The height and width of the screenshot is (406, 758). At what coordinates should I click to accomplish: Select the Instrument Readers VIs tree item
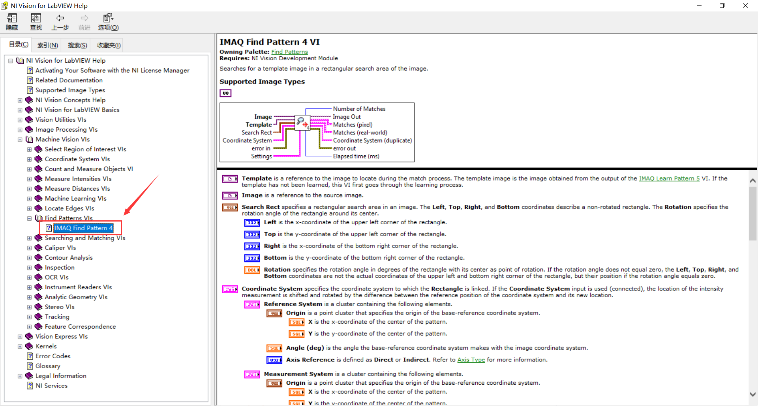click(78, 287)
